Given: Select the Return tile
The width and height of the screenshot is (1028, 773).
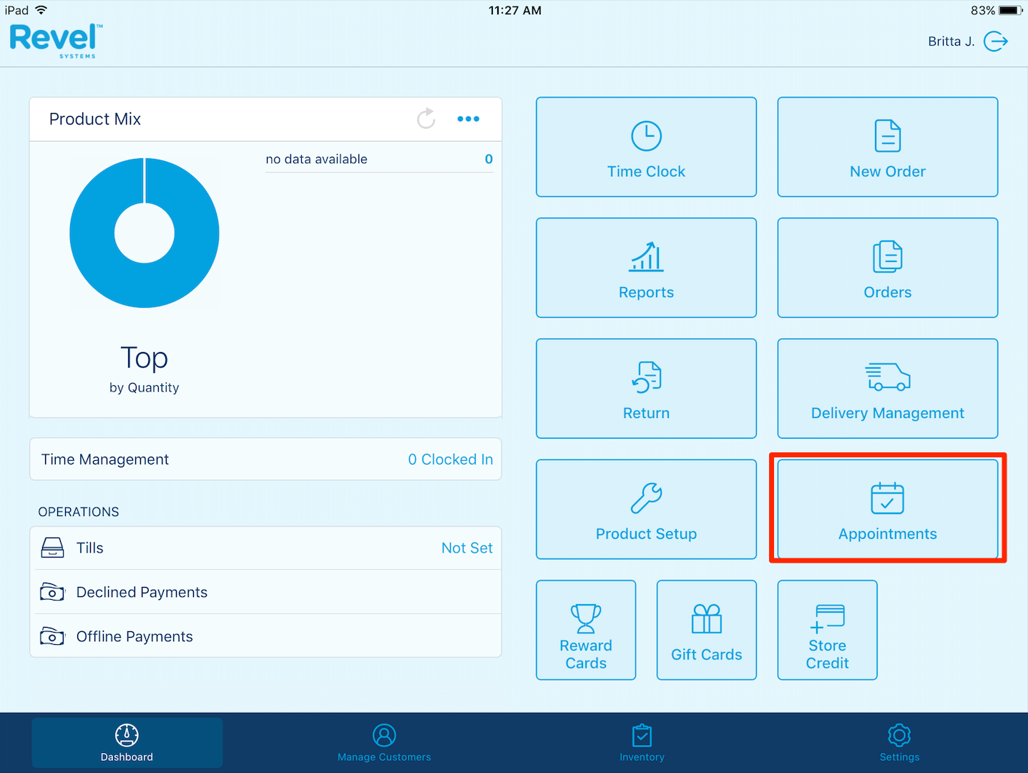Looking at the screenshot, I should (x=646, y=389).
